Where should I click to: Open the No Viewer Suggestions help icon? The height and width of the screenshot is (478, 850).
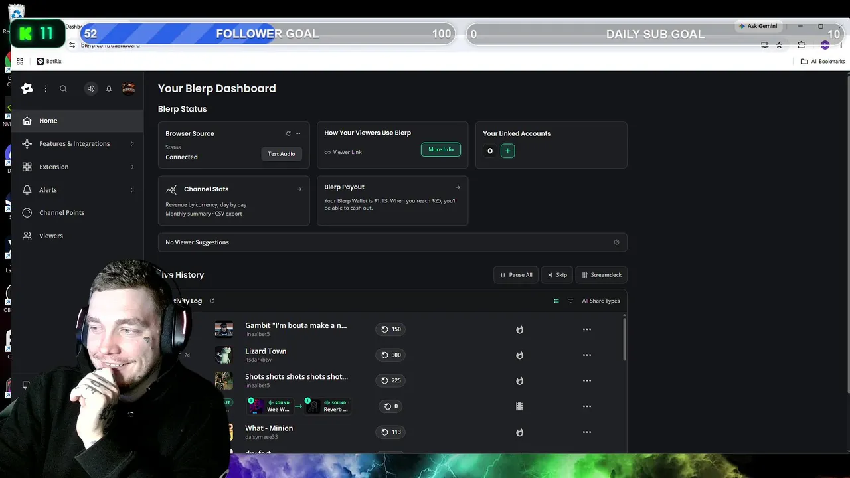coord(616,242)
